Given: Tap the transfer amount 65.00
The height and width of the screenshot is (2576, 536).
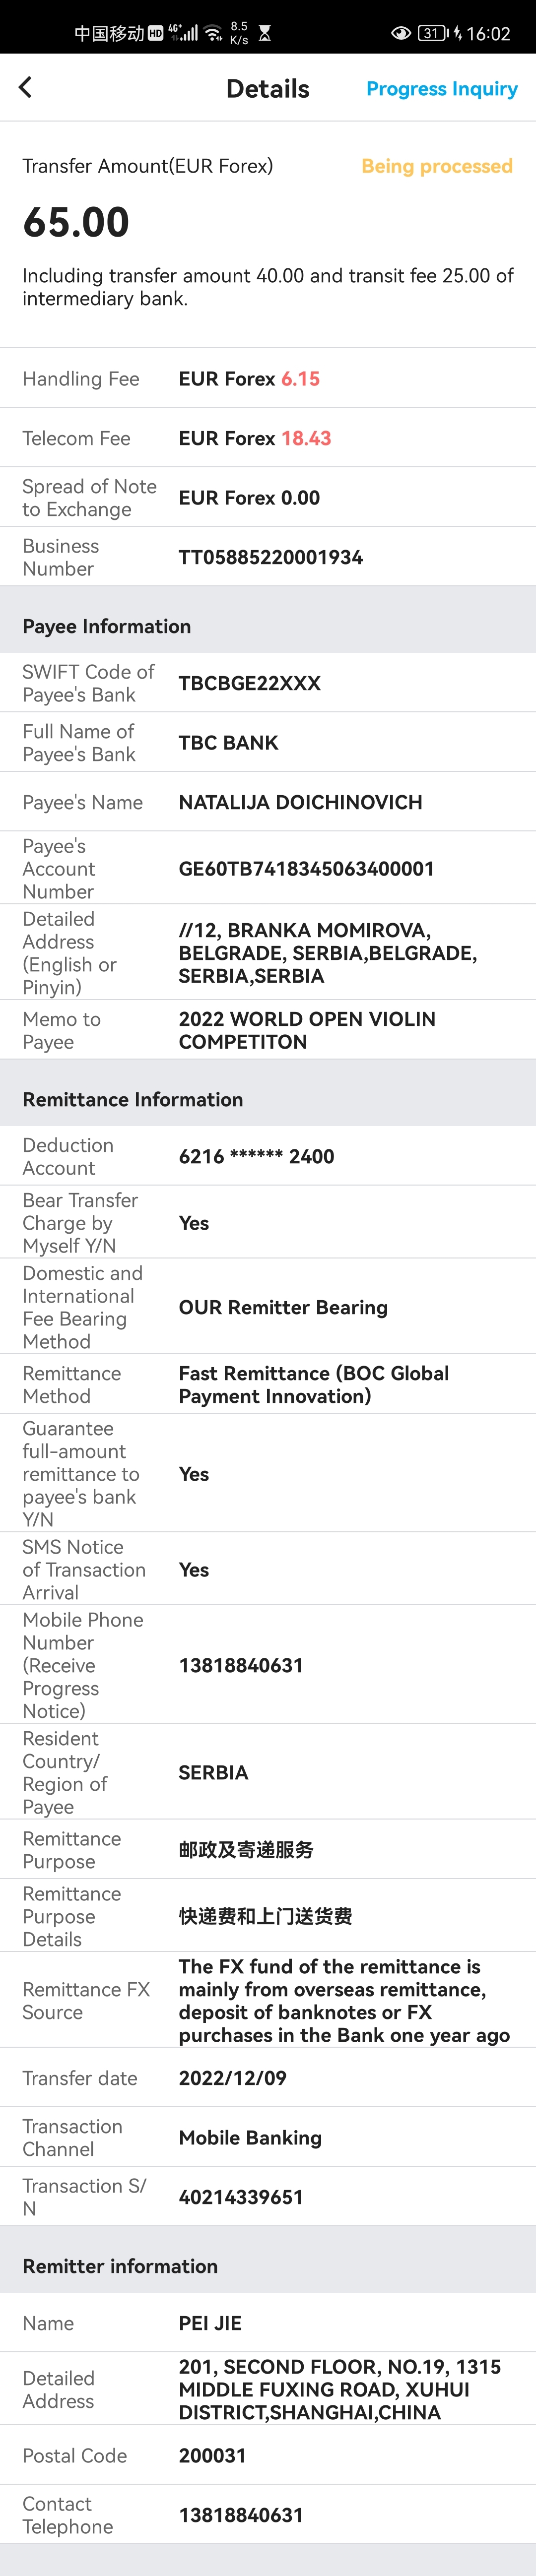Looking at the screenshot, I should (76, 222).
